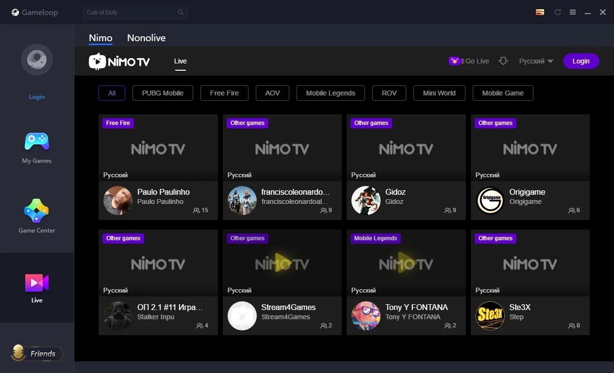This screenshot has height=373, width=614.
Task: Open the Origigame stream thumbnail
Action: [x=530, y=148]
